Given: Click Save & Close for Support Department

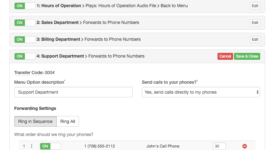Looking at the screenshot, I should coord(247,56).
